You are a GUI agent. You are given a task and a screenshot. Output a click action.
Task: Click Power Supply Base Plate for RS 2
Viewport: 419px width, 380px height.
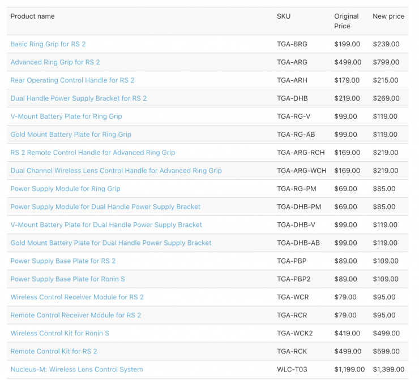click(63, 261)
